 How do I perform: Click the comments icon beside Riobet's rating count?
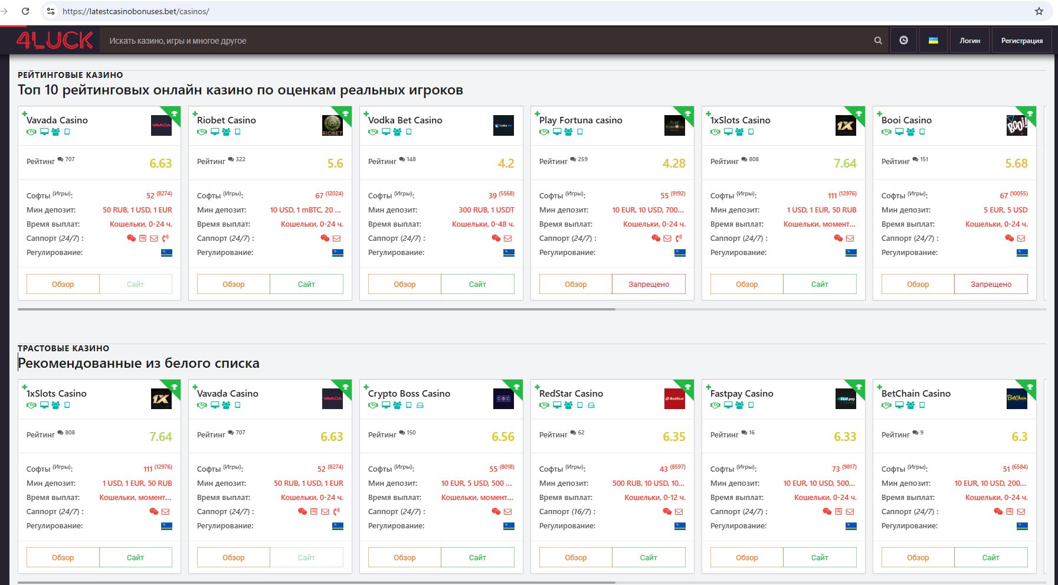(231, 159)
